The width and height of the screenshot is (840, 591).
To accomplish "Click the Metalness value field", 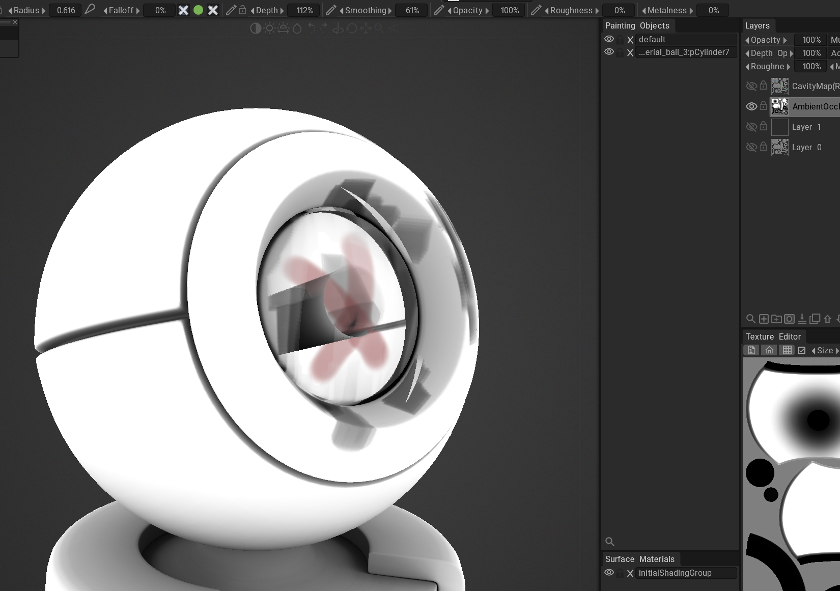I will 714,10.
